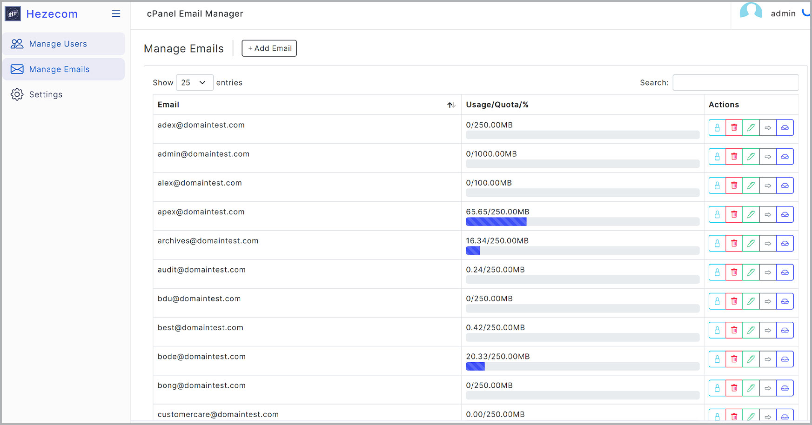Image resolution: width=812 pixels, height=425 pixels.
Task: Delete adex@domaintest.com with the trash icon
Action: pyautogui.click(x=734, y=128)
